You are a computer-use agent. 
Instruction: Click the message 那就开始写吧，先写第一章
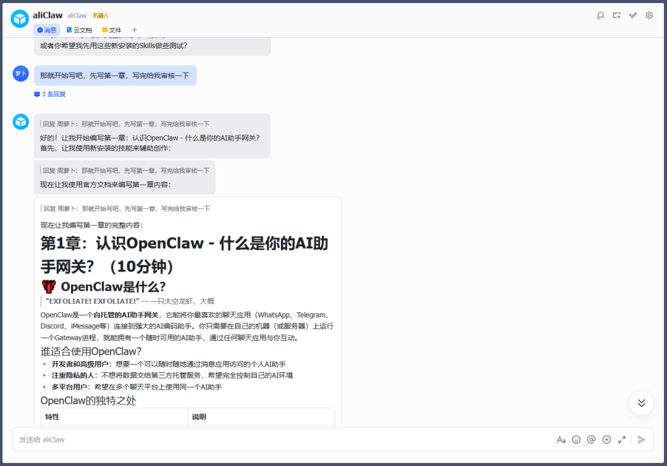115,76
